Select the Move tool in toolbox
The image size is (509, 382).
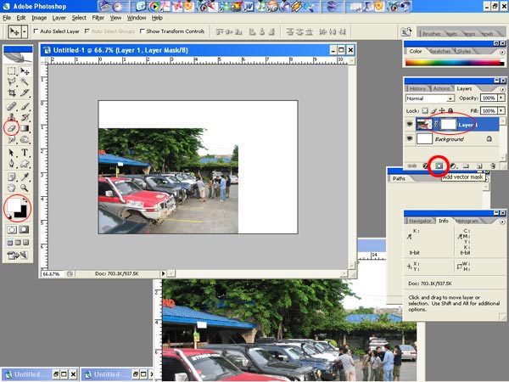[25, 71]
